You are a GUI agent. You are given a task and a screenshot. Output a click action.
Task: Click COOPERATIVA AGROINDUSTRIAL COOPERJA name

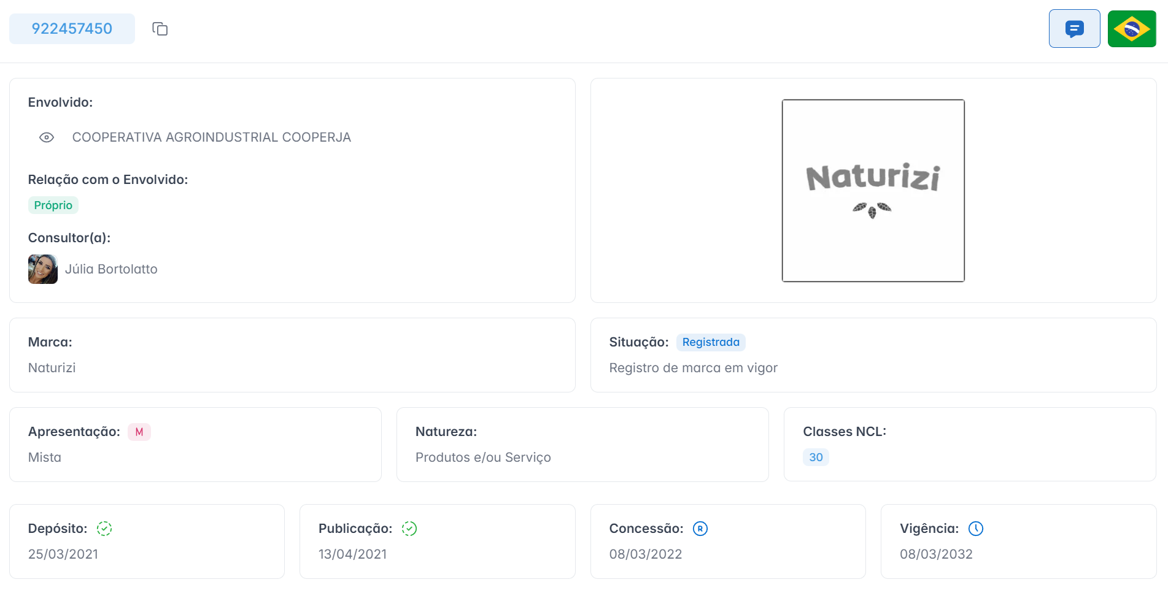(212, 137)
